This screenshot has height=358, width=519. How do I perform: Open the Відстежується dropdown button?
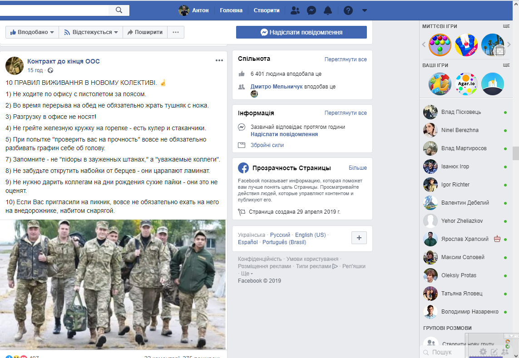91,32
